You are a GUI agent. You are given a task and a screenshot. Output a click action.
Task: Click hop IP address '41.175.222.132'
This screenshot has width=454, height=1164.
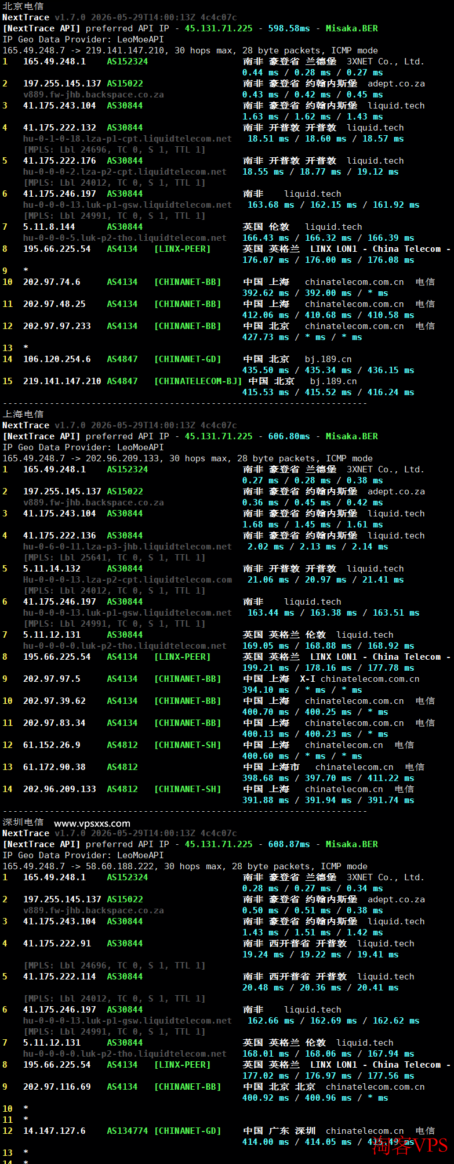60,128
